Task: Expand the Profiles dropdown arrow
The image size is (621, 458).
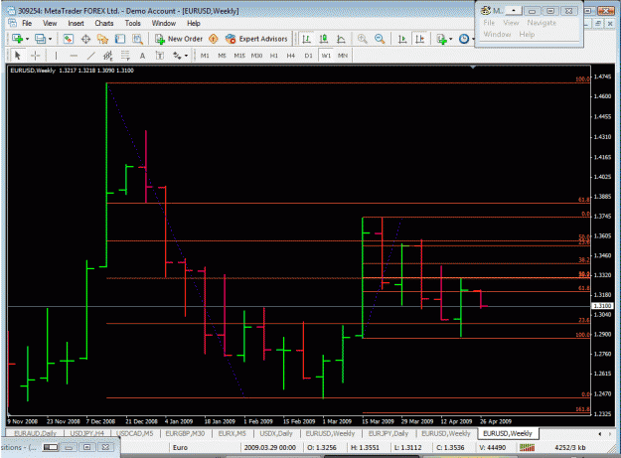Action: coord(50,39)
